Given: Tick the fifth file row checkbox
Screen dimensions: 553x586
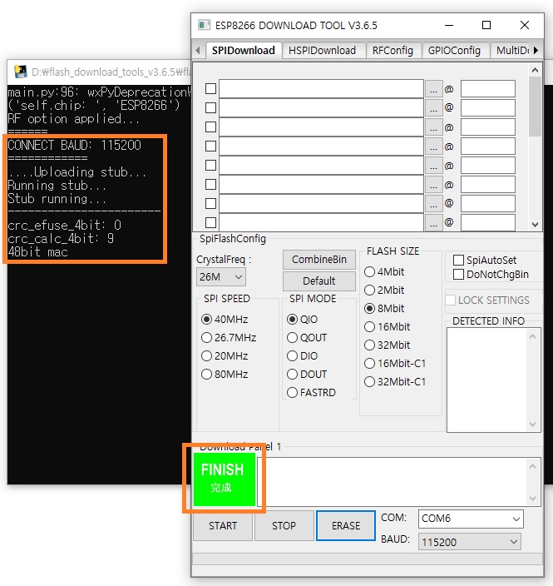Looking at the screenshot, I should (210, 165).
